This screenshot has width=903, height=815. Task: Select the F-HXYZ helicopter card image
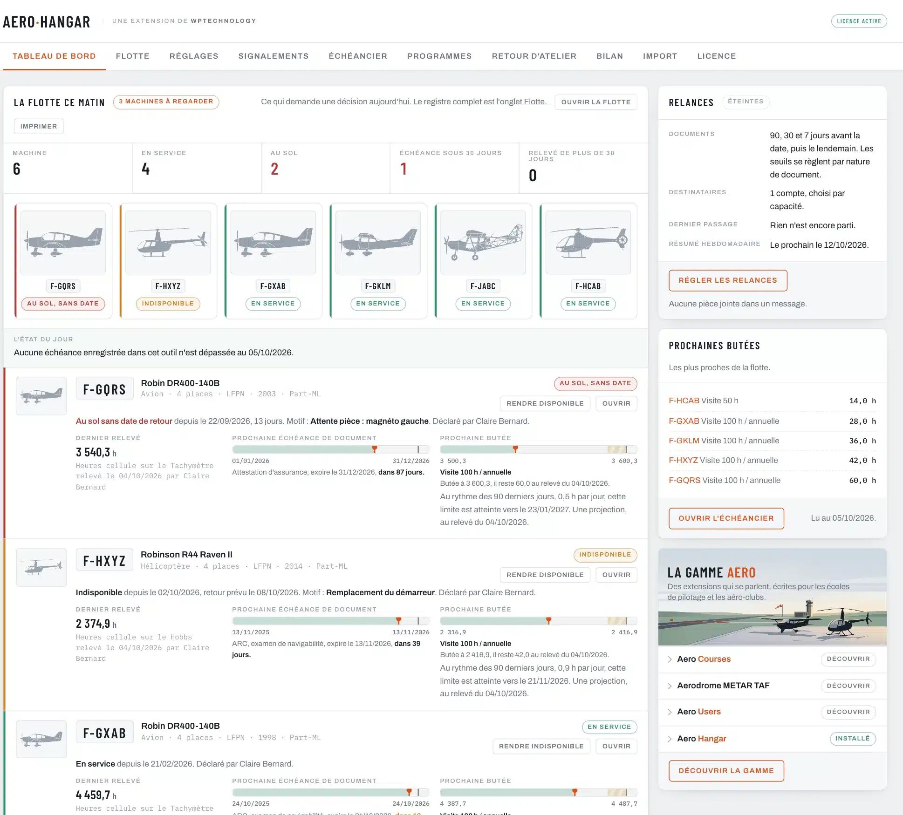pyautogui.click(x=168, y=242)
